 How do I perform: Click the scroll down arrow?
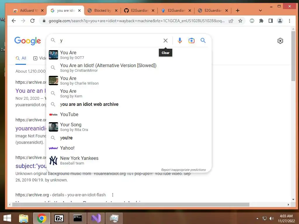coord(293,199)
